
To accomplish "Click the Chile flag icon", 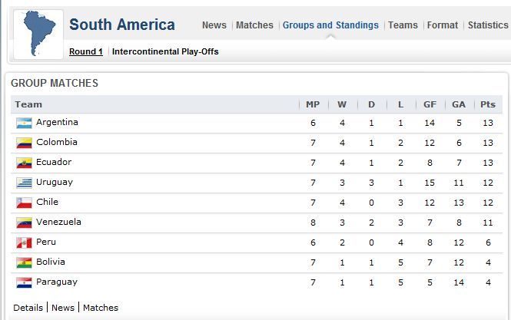I will [x=24, y=203].
